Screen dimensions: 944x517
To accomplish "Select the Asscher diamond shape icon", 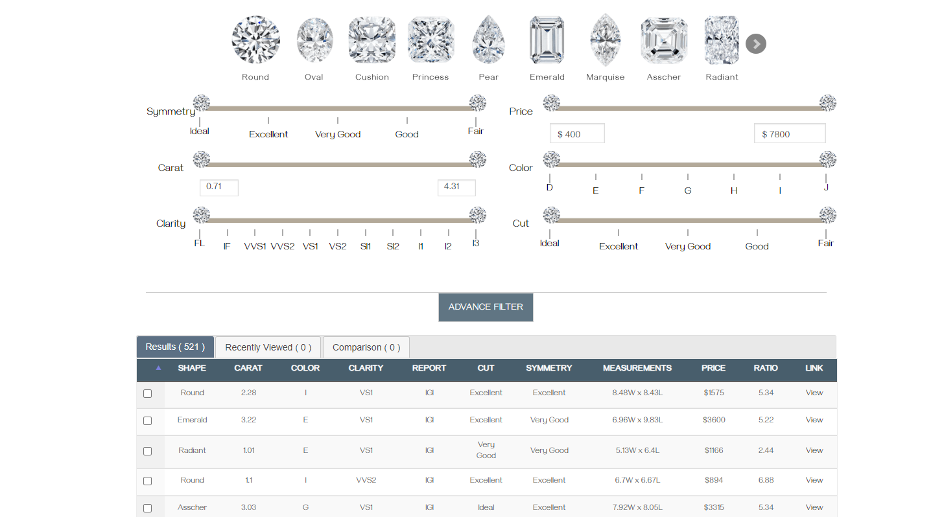I will point(664,40).
